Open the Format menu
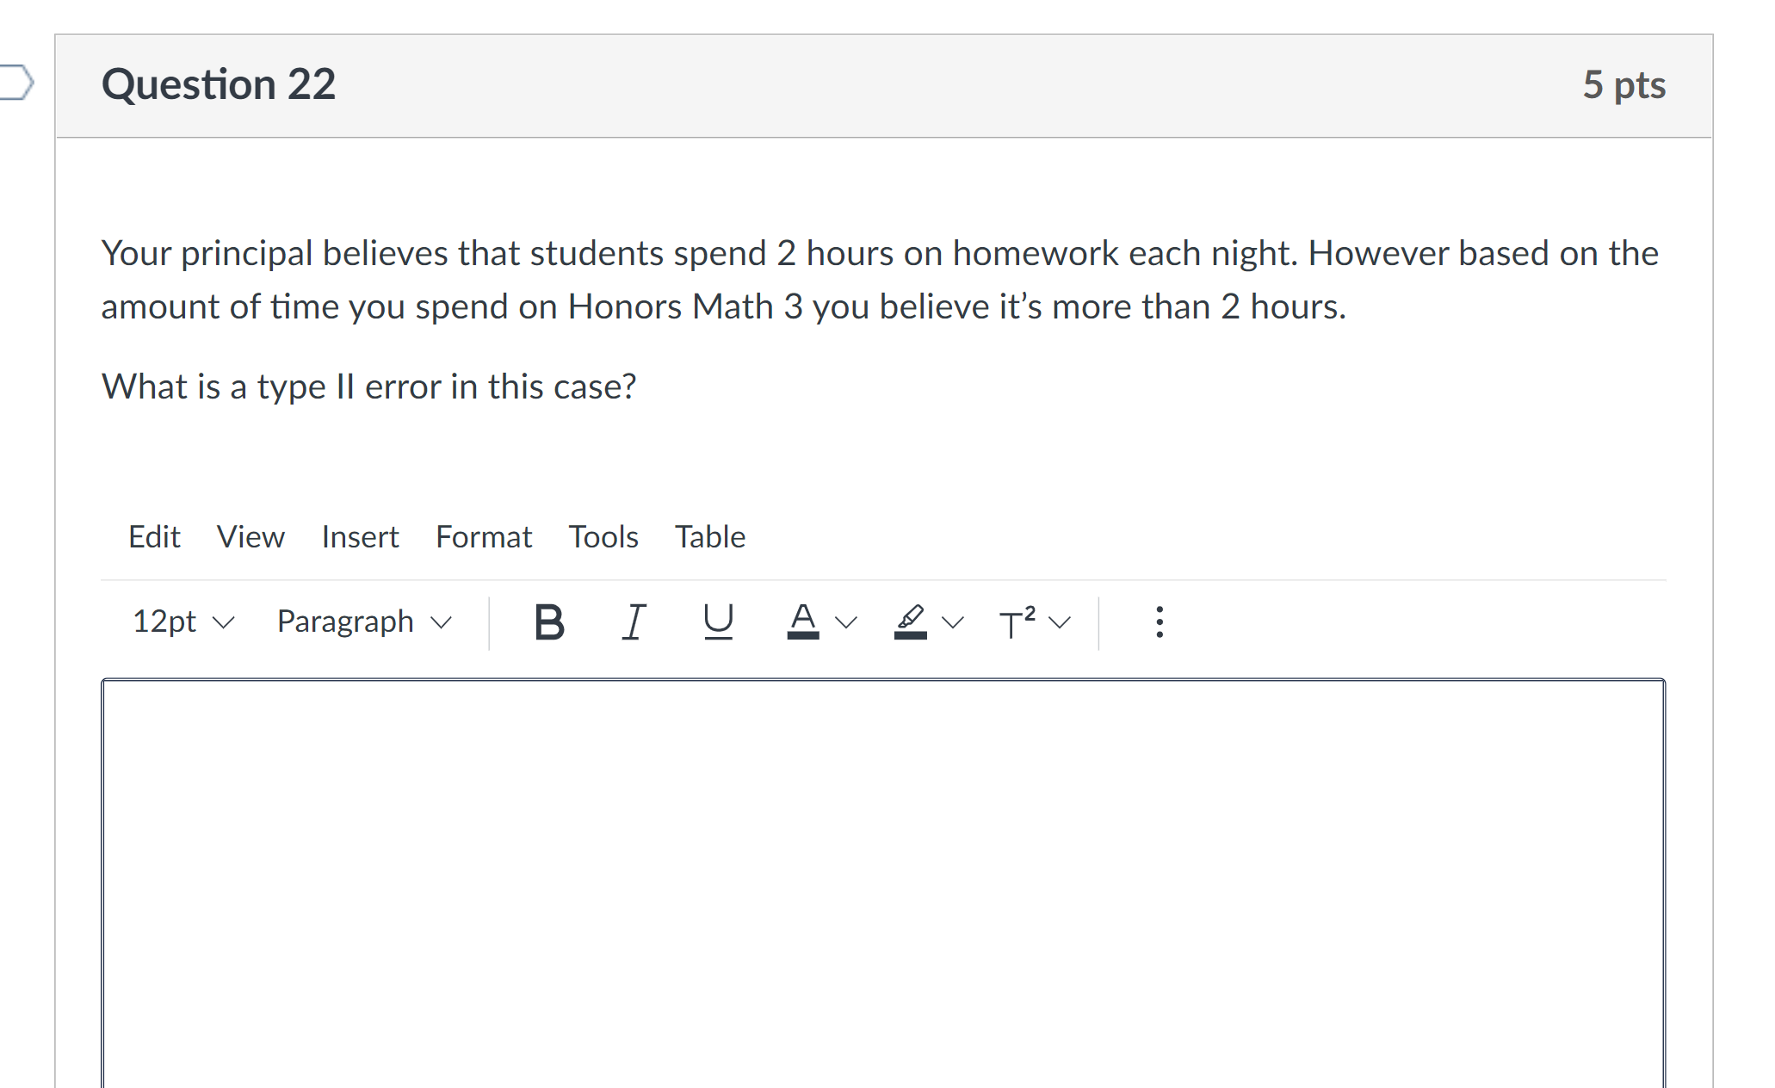The image size is (1775, 1088). point(484,536)
